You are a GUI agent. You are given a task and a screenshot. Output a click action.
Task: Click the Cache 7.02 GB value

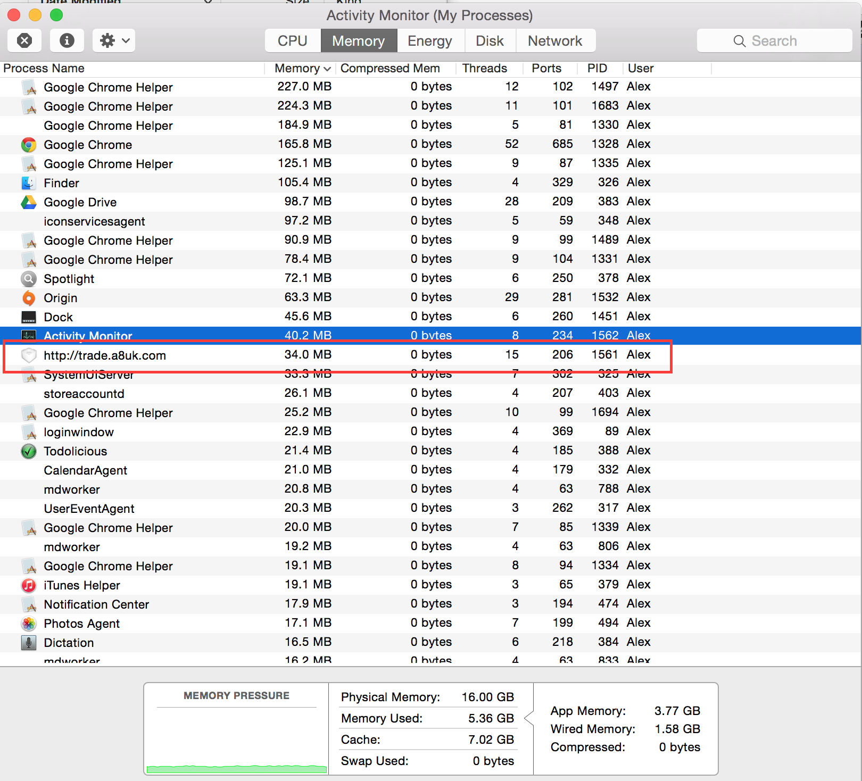tap(491, 740)
